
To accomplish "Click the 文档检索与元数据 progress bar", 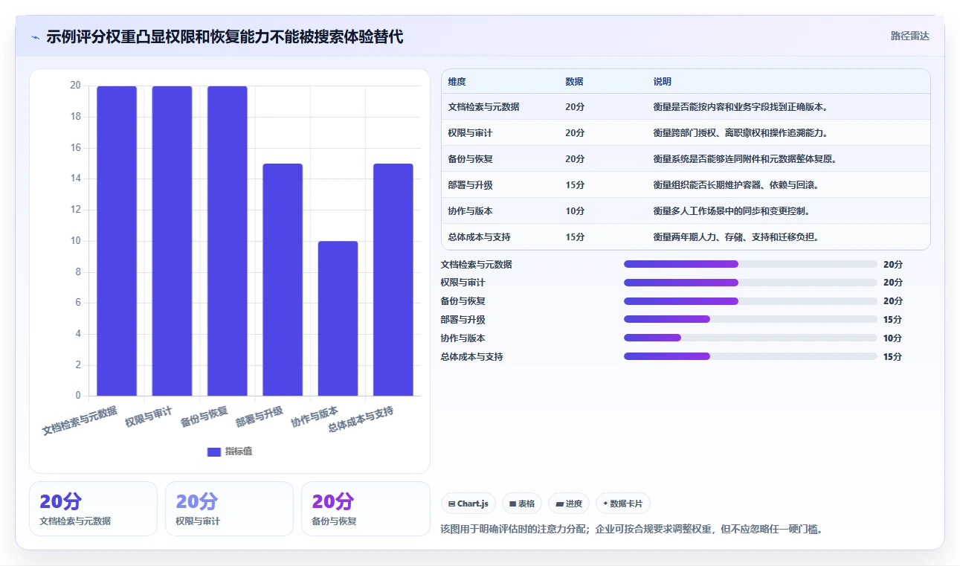I will click(751, 264).
